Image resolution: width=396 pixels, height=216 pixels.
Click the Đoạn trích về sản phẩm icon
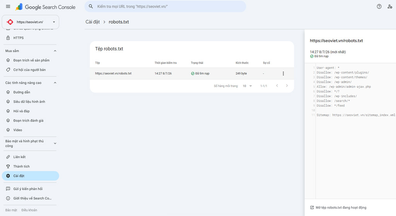[8, 60]
